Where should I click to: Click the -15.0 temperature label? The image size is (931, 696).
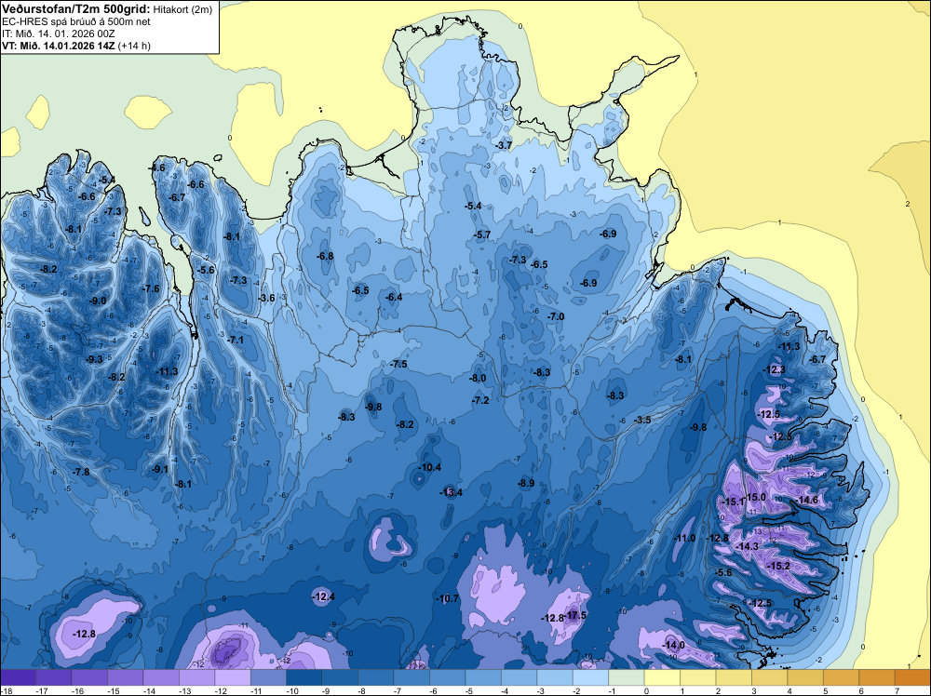[x=755, y=497]
